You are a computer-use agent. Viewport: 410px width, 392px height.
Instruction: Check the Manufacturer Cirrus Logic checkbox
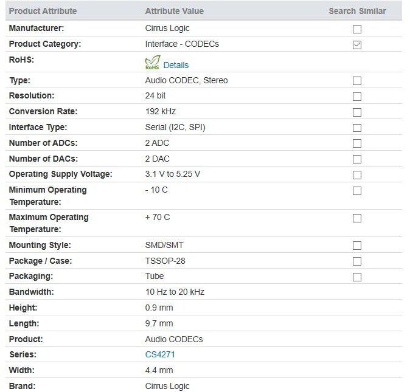(357, 29)
